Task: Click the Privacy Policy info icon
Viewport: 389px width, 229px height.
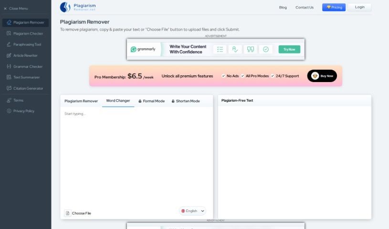Action: (x=9, y=111)
